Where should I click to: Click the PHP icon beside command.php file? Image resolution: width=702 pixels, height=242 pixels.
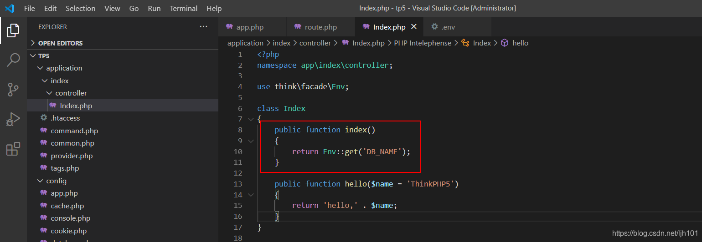[44, 131]
